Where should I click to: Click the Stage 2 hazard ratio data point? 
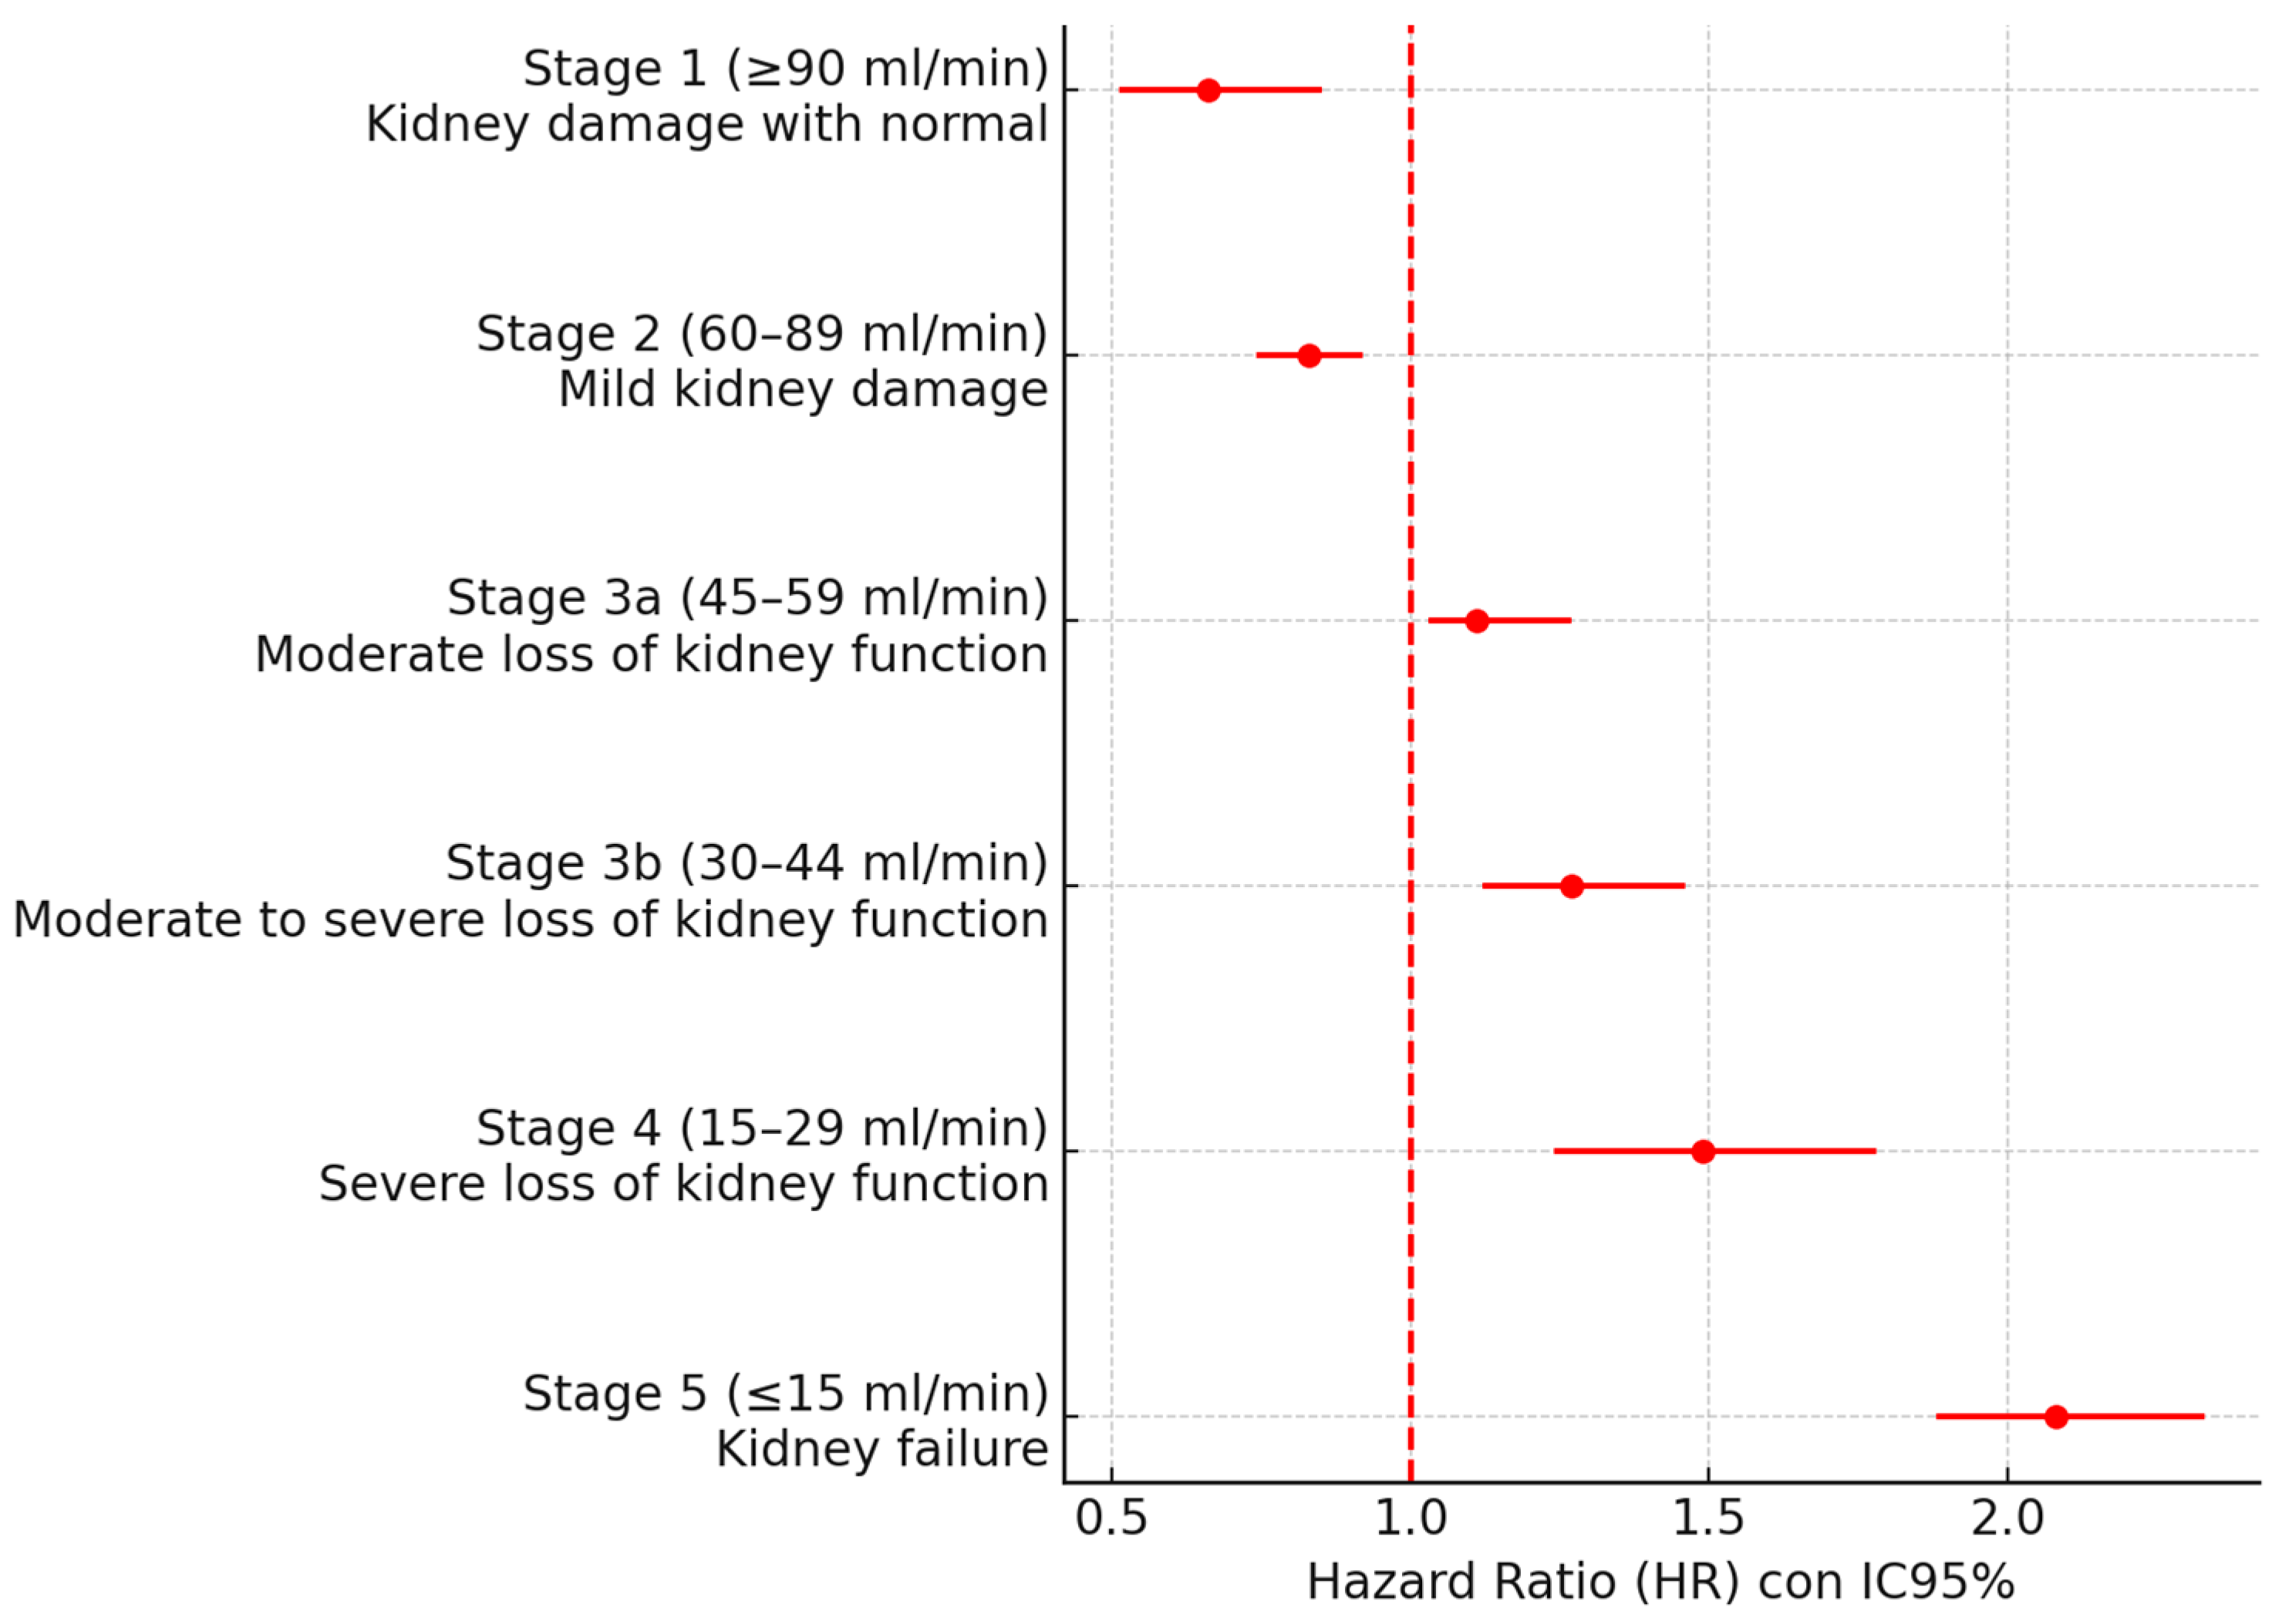pos(1309,355)
